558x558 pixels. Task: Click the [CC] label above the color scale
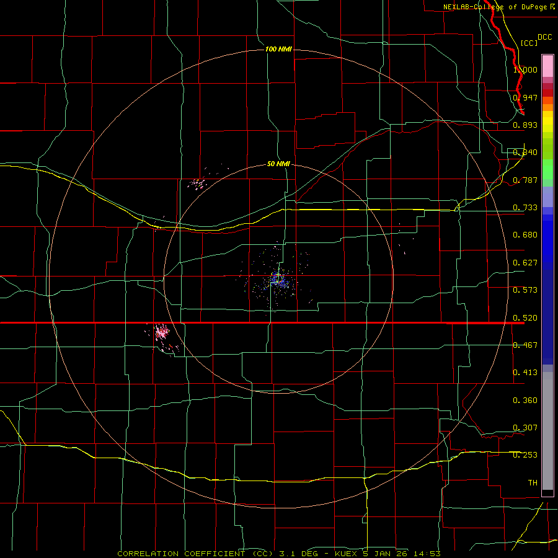[x=529, y=43]
